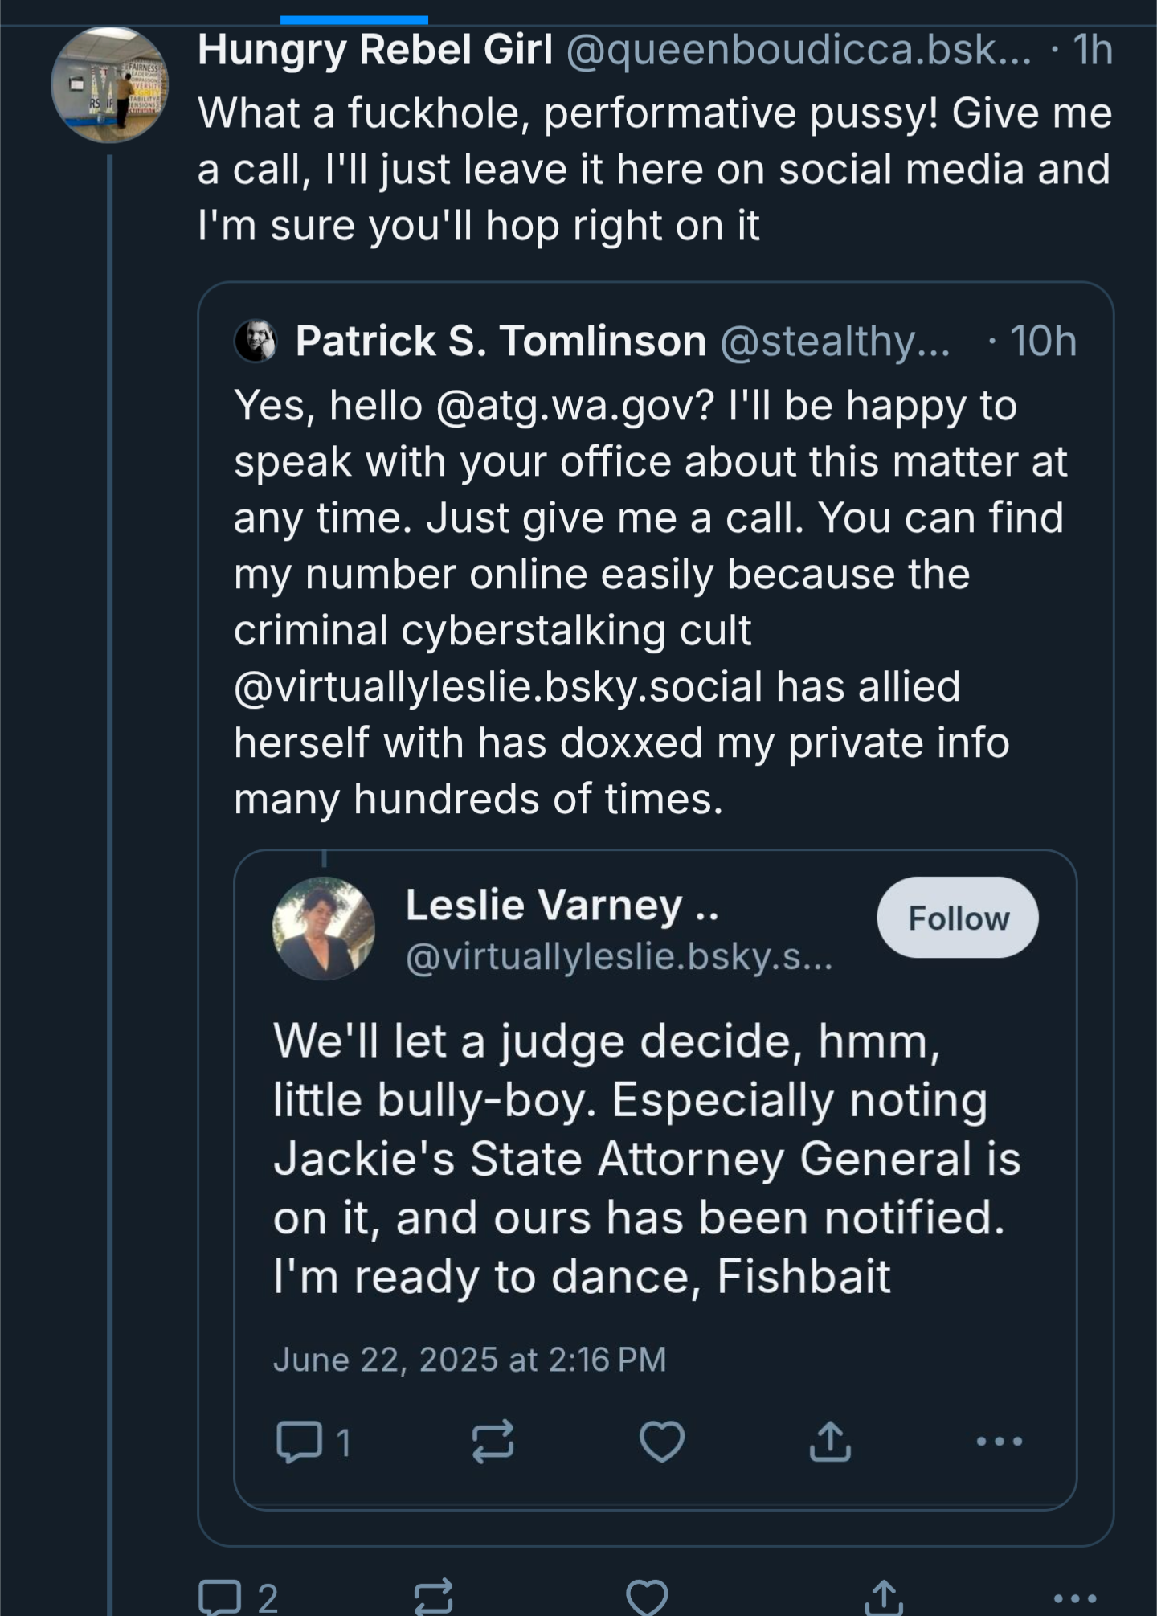Open more options on Leslie Varney's post

tap(1000, 1442)
